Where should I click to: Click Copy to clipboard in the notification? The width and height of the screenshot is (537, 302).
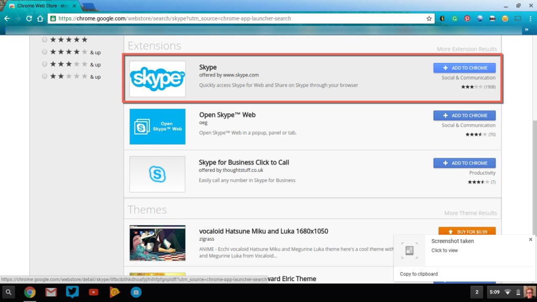pyautogui.click(x=417, y=274)
